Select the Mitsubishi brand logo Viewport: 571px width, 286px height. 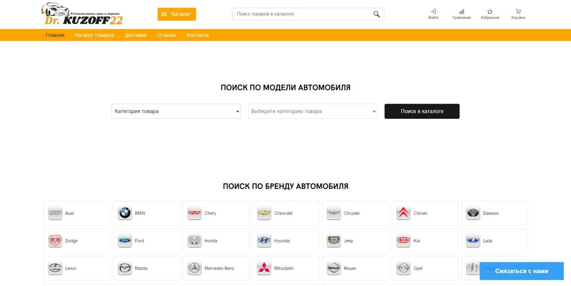(x=264, y=268)
